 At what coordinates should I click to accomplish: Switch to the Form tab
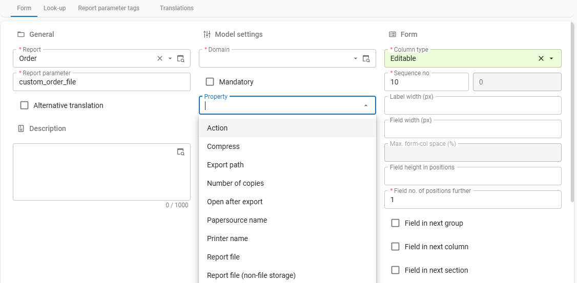[24, 8]
